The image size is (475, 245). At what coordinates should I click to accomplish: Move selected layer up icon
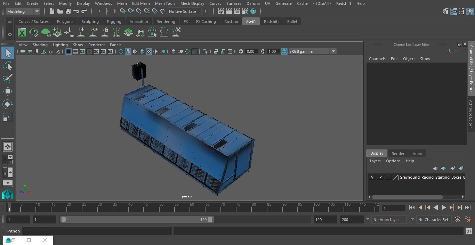[x=435, y=168]
